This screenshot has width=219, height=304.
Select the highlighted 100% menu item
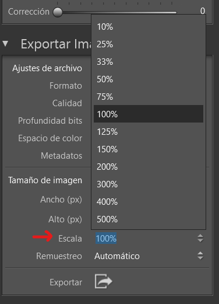(149, 114)
